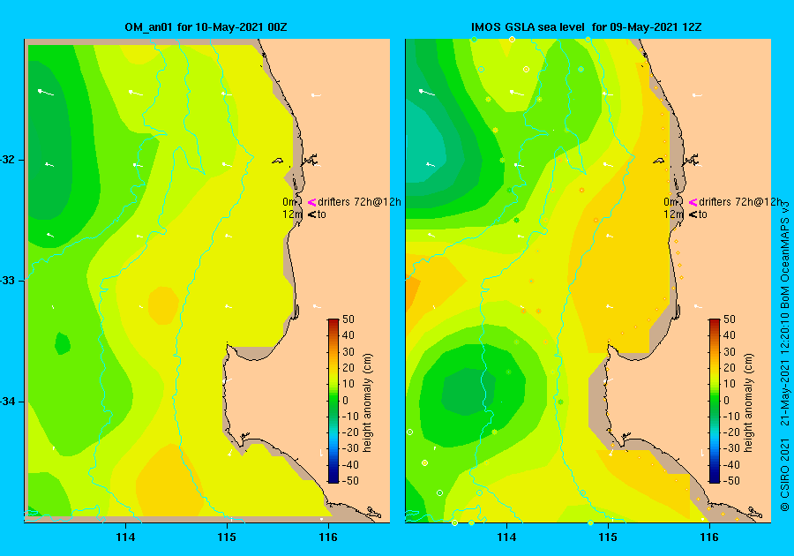Click the '50' tick on IMOS GSLA color scale

730,319
